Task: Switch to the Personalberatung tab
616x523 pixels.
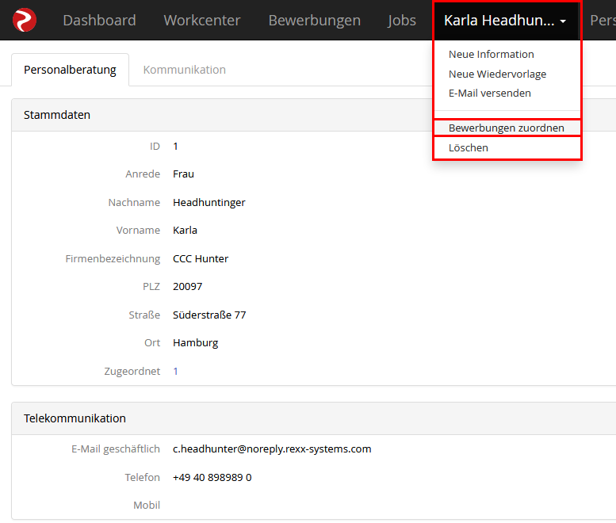Action: click(x=70, y=70)
